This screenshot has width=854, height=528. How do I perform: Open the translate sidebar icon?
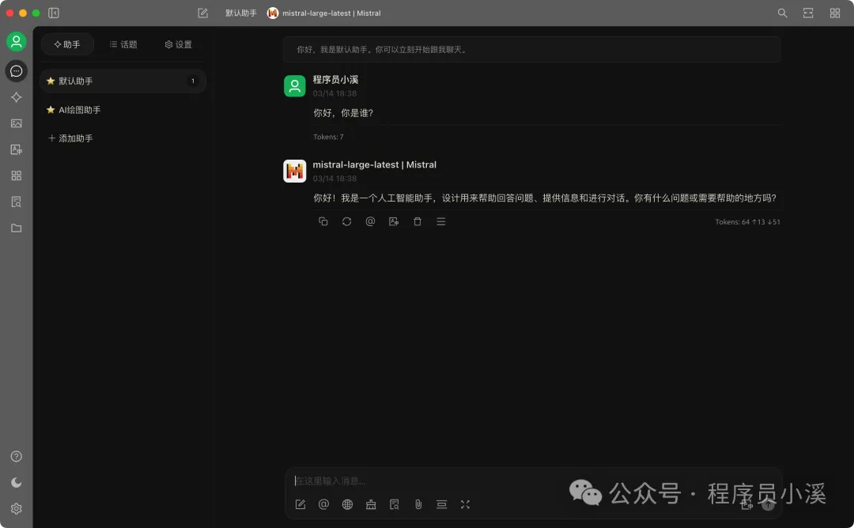17,149
